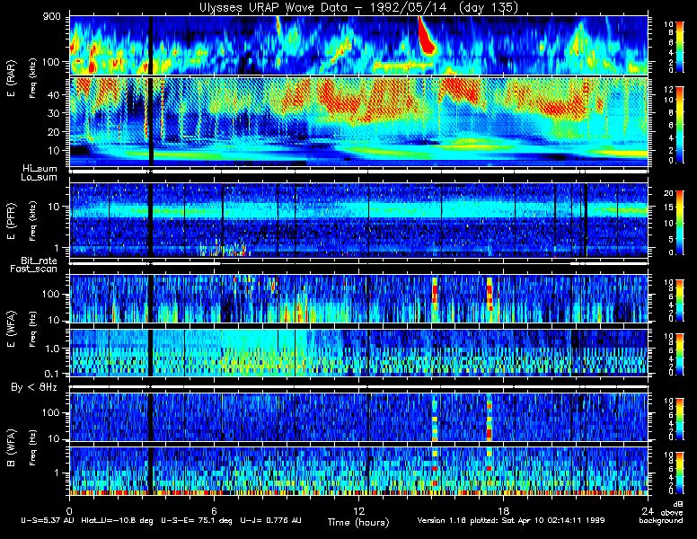Click the 0.1 Hz tick label
Viewport: 697px width, 539px height.
51,374
